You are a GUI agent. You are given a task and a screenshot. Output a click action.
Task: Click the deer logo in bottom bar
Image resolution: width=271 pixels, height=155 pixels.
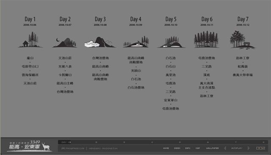pos(46,147)
